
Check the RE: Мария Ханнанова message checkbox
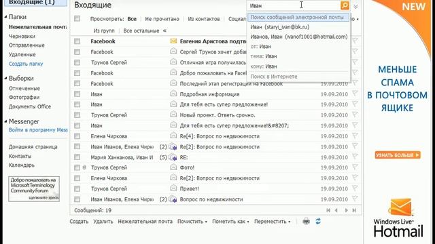[x=77, y=157]
